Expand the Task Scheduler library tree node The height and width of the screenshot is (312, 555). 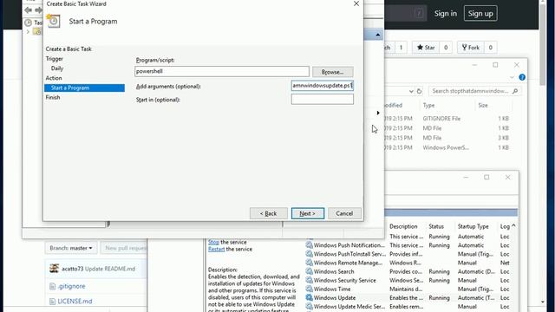pyautogui.click(x=28, y=32)
